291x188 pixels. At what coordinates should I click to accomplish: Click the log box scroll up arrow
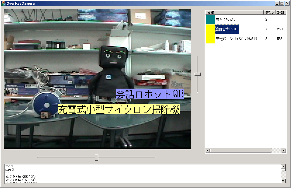pos(283,166)
